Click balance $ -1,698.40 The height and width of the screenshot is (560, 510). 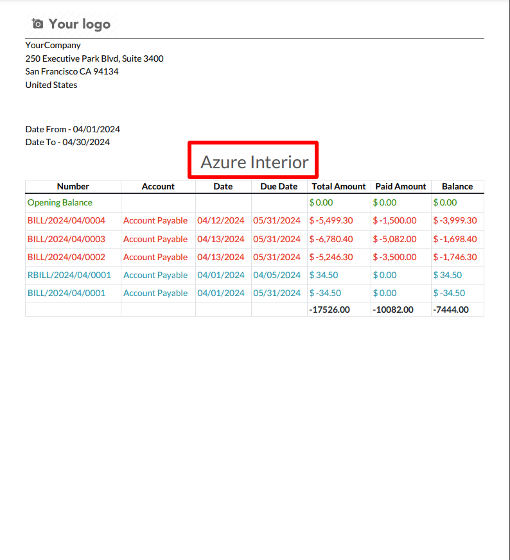click(x=455, y=239)
